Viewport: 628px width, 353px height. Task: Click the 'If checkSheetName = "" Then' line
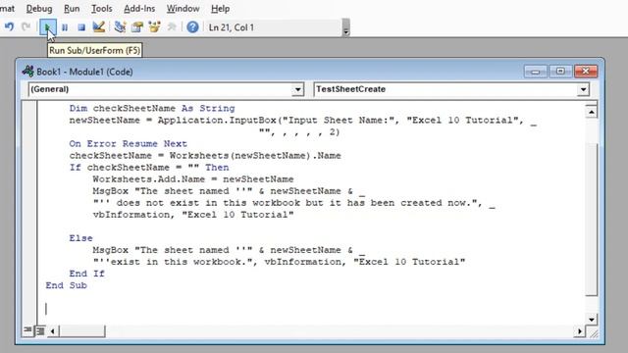pyautogui.click(x=149, y=168)
